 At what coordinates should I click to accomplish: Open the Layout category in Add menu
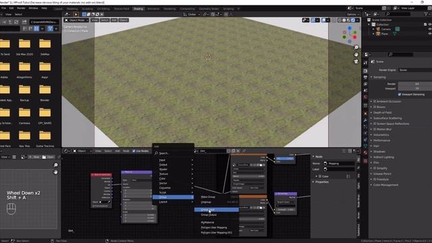pyautogui.click(x=173, y=202)
